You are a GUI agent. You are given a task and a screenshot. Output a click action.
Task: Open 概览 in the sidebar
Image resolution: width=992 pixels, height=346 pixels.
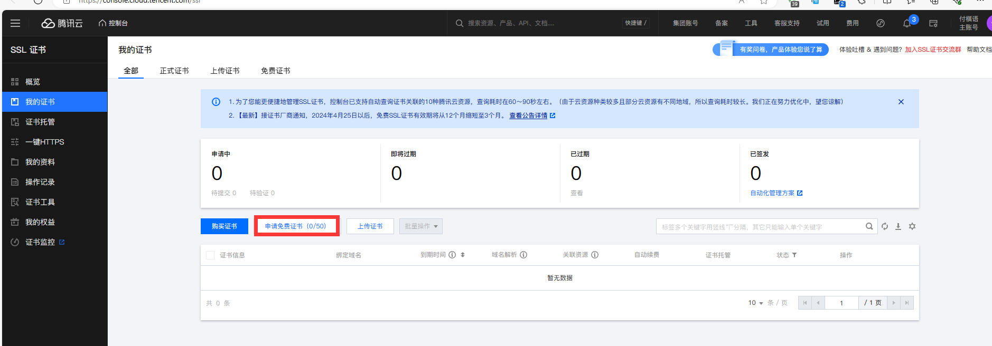tap(54, 82)
